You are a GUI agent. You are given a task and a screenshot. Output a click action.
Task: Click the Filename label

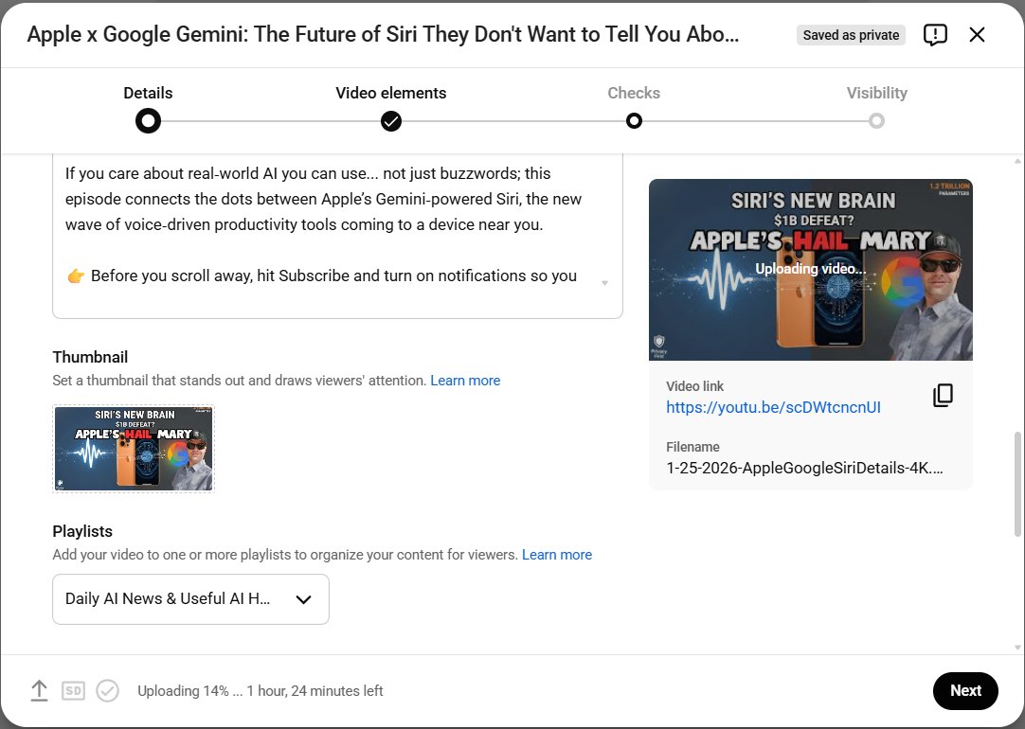pos(692,447)
